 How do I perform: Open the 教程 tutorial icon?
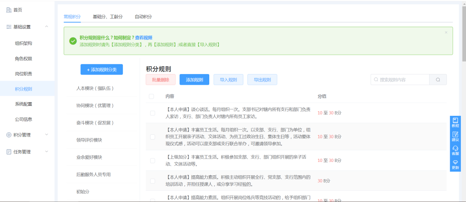[x=455, y=120]
